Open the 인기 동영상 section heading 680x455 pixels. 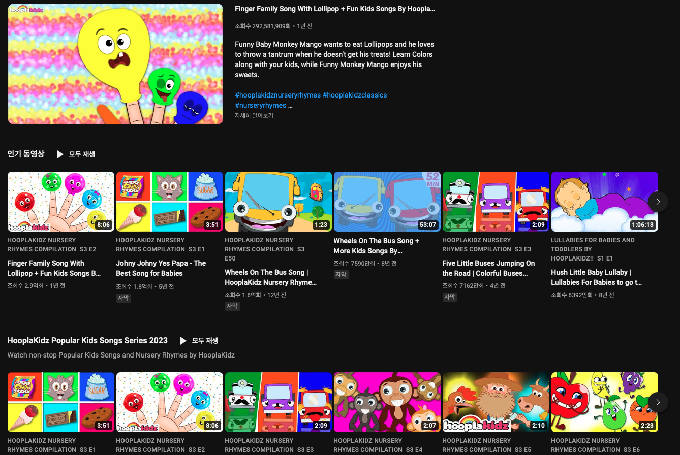26,154
